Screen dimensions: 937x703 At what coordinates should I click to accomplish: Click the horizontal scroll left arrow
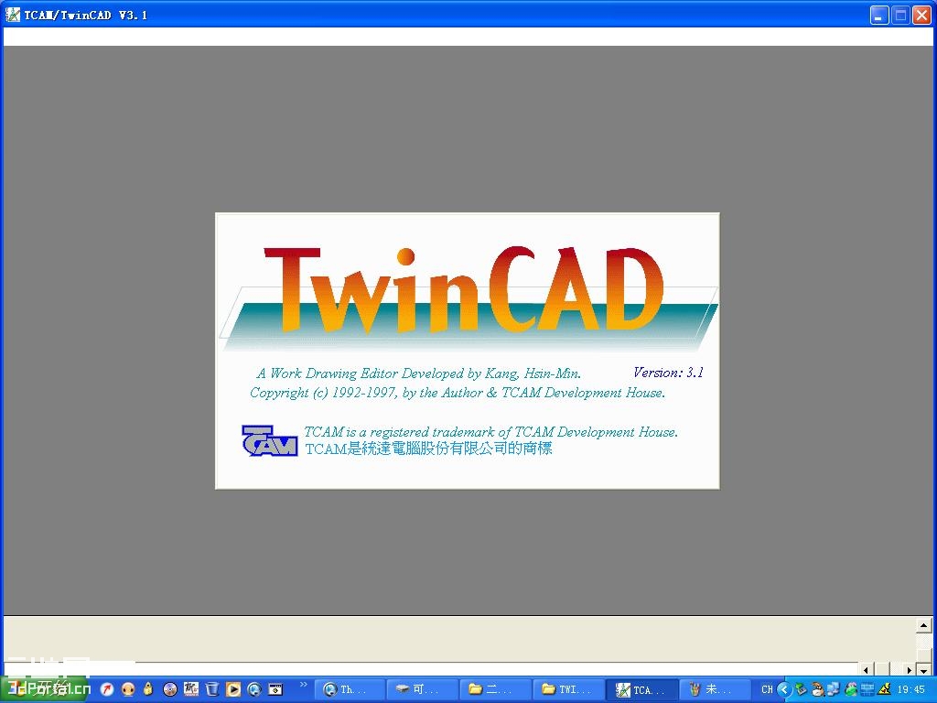click(866, 670)
